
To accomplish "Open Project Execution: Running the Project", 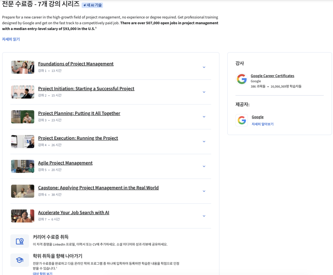I will pyautogui.click(x=78, y=138).
